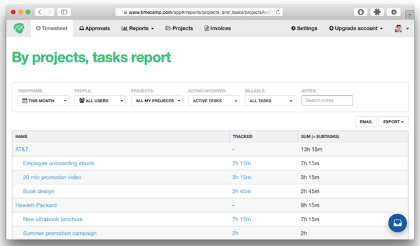Reload the page with refresh icon
The height and width of the screenshot is (246, 420).
[x=278, y=12]
